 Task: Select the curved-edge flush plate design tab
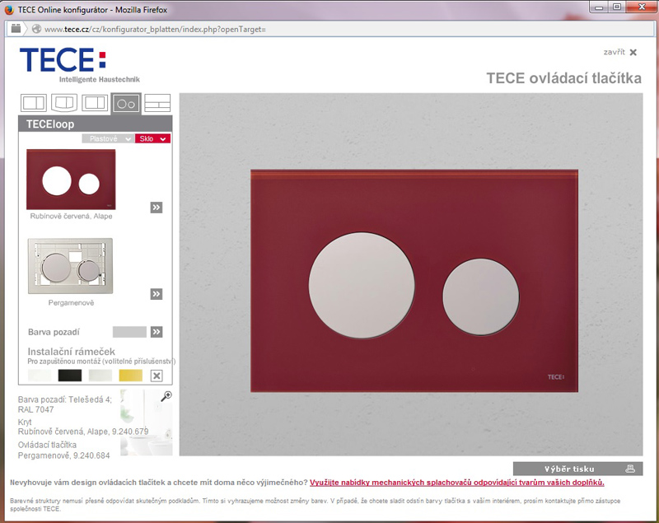point(64,102)
